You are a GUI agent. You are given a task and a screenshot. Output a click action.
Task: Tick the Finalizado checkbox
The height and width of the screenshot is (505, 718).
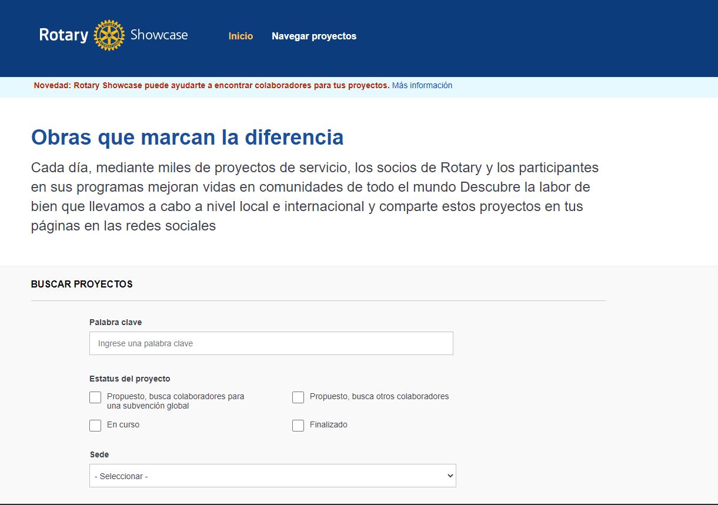coord(298,426)
